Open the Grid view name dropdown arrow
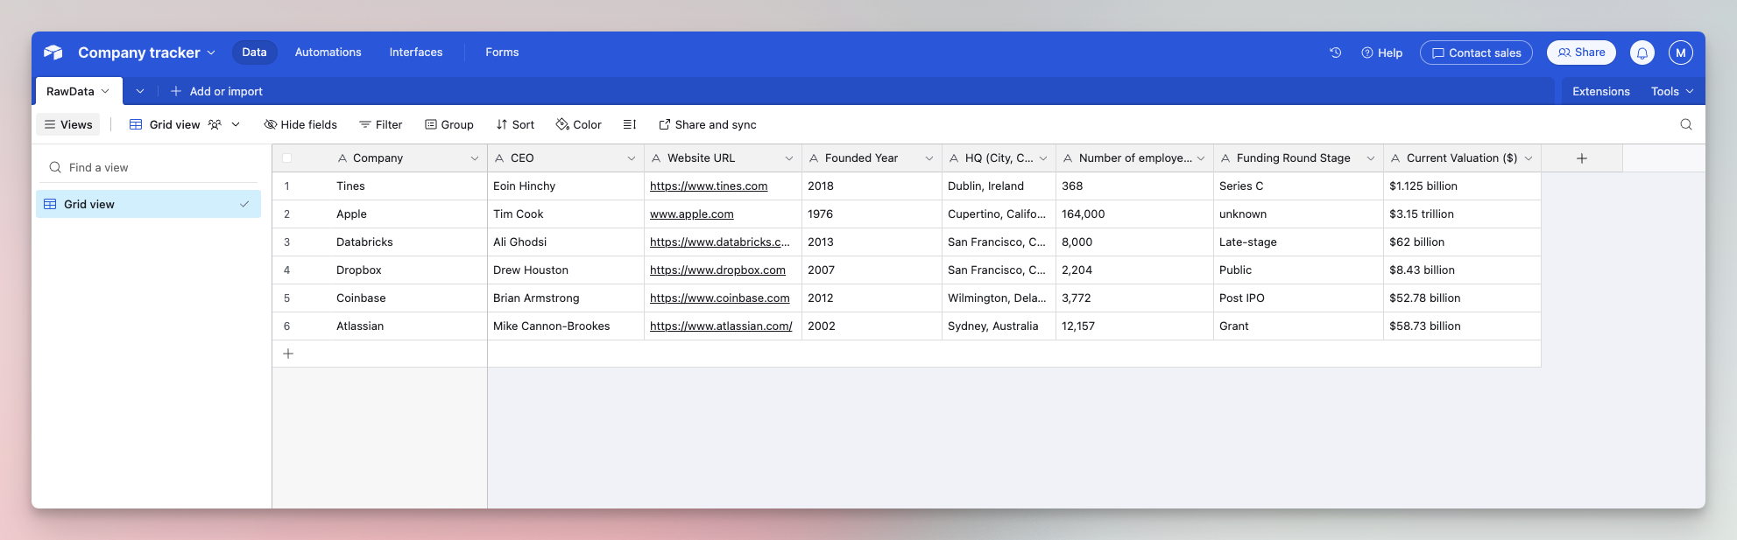 pyautogui.click(x=236, y=124)
